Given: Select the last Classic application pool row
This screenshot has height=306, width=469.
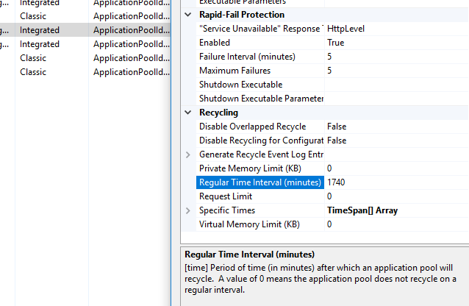Looking at the screenshot, I should pyautogui.click(x=33, y=72).
